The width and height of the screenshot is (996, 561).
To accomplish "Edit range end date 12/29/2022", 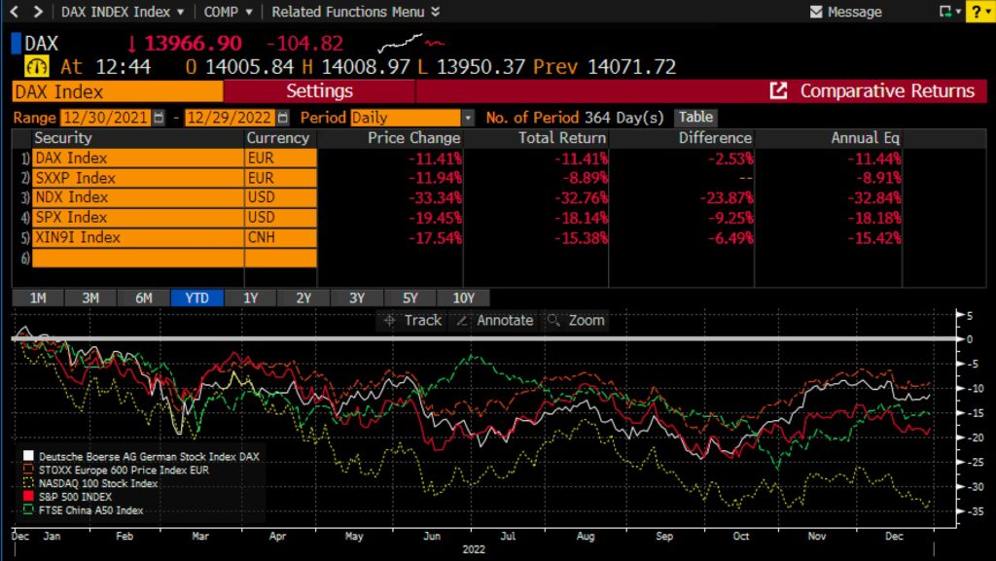I will 230,118.
